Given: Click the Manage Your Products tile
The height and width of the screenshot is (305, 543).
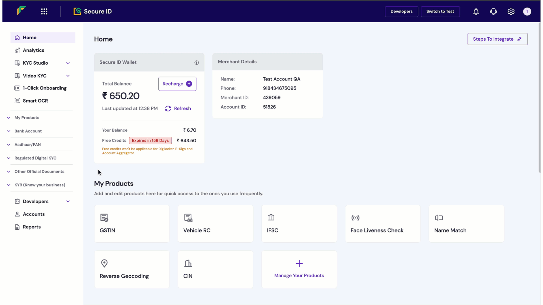Looking at the screenshot, I should tap(299, 269).
